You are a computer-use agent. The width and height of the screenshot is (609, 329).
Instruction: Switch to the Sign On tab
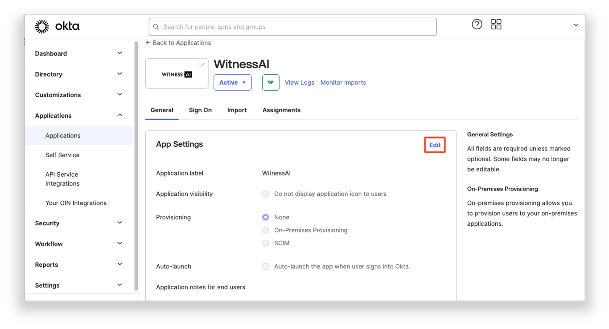pyautogui.click(x=200, y=110)
